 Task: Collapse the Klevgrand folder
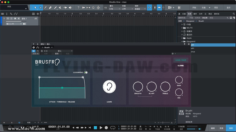(182, 42)
